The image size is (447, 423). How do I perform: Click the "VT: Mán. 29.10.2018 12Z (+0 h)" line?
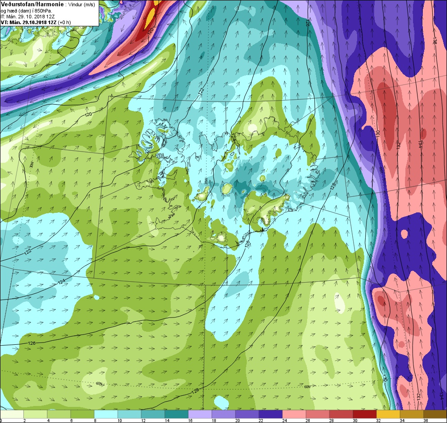click(36, 22)
